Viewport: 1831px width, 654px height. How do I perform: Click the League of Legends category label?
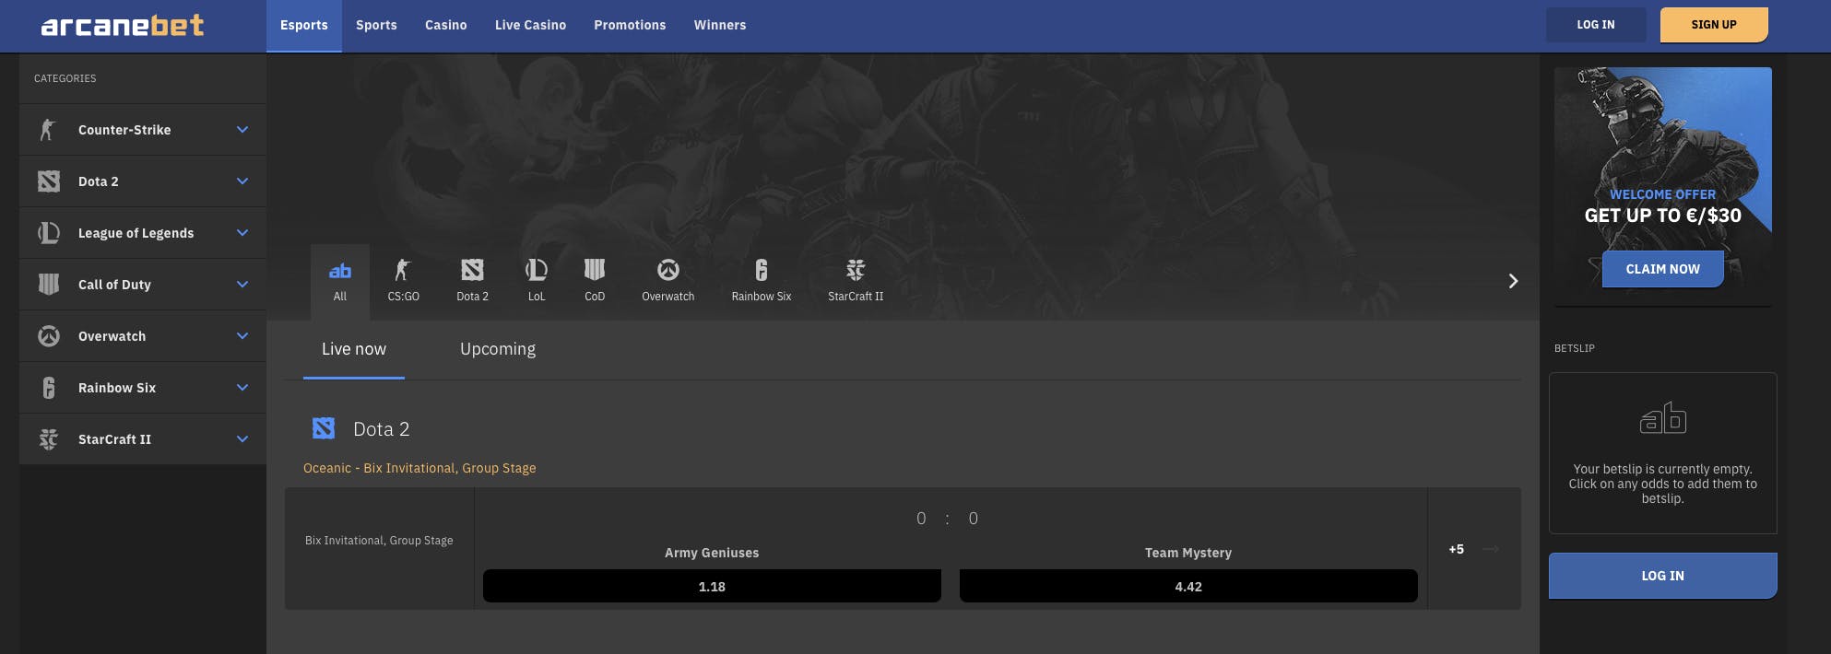136,233
